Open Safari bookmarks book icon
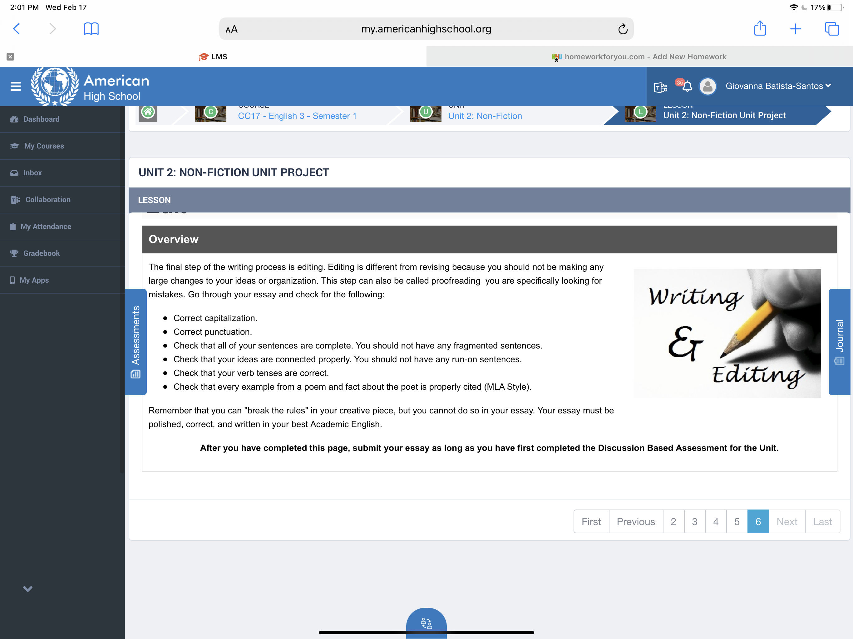853x639 pixels. (91, 29)
